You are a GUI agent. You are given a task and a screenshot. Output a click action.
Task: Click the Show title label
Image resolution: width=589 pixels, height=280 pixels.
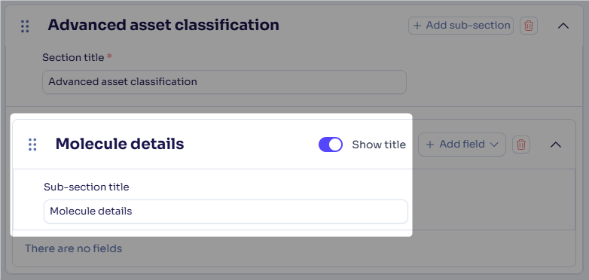click(x=379, y=145)
